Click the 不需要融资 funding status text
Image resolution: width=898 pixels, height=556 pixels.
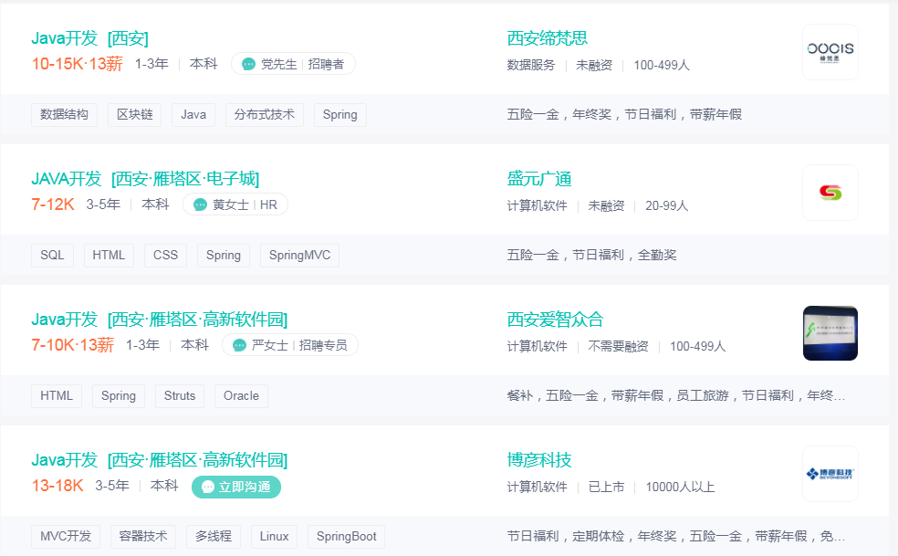coord(619,346)
